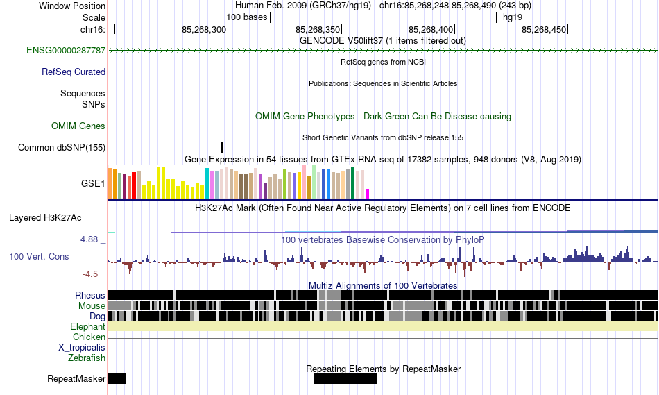Click the Scale row label
The height and width of the screenshot is (395, 659).
[94, 17]
